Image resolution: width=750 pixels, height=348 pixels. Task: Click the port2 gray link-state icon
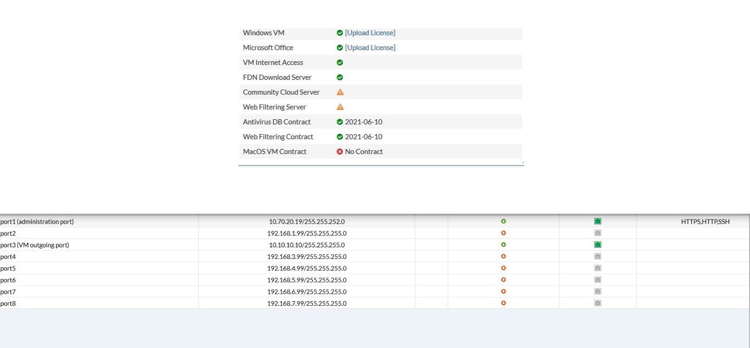598,233
